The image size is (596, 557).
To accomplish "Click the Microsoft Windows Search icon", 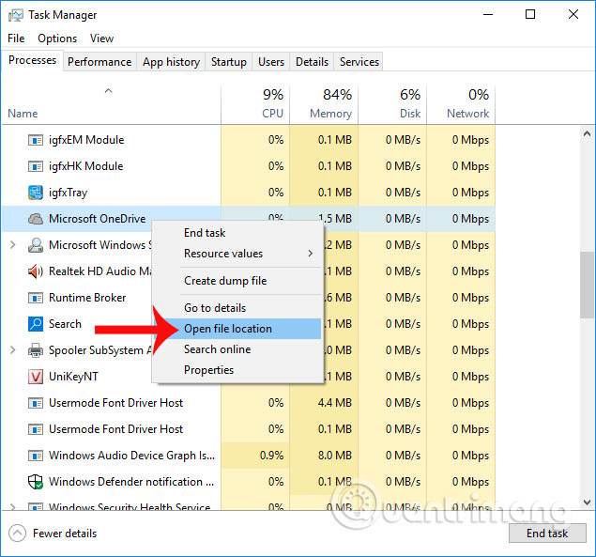I will (x=36, y=245).
